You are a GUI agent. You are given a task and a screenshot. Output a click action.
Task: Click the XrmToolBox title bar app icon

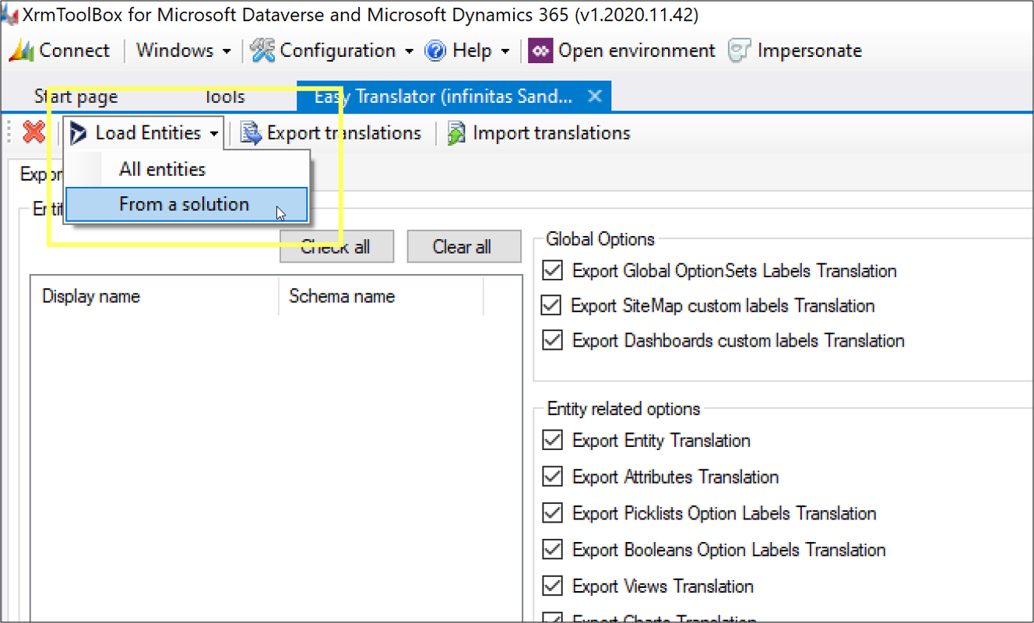(11, 14)
